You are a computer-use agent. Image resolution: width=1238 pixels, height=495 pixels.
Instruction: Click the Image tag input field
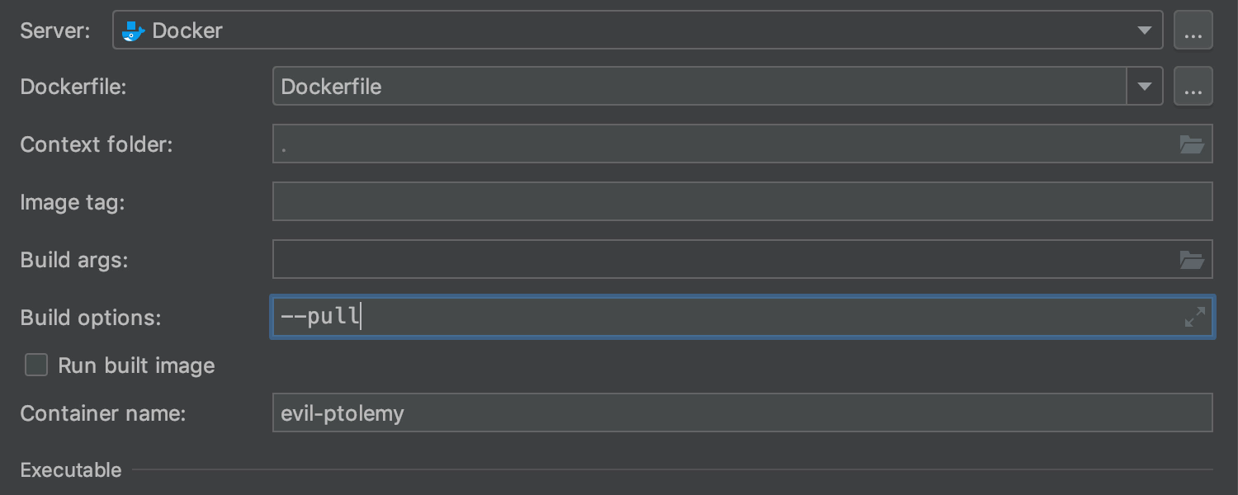741,202
